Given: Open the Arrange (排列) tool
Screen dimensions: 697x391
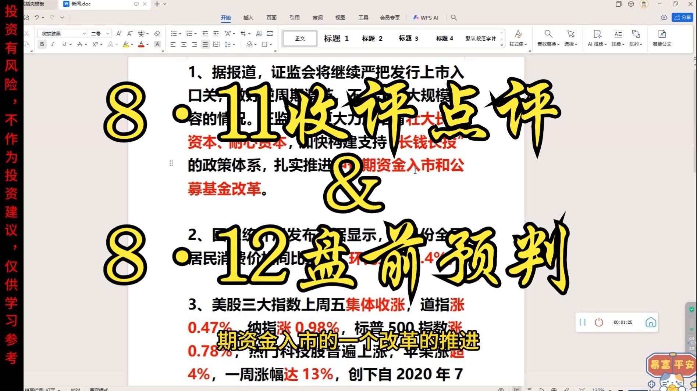Looking at the screenshot, I should 636,39.
